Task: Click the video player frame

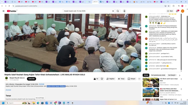Action: (73, 43)
